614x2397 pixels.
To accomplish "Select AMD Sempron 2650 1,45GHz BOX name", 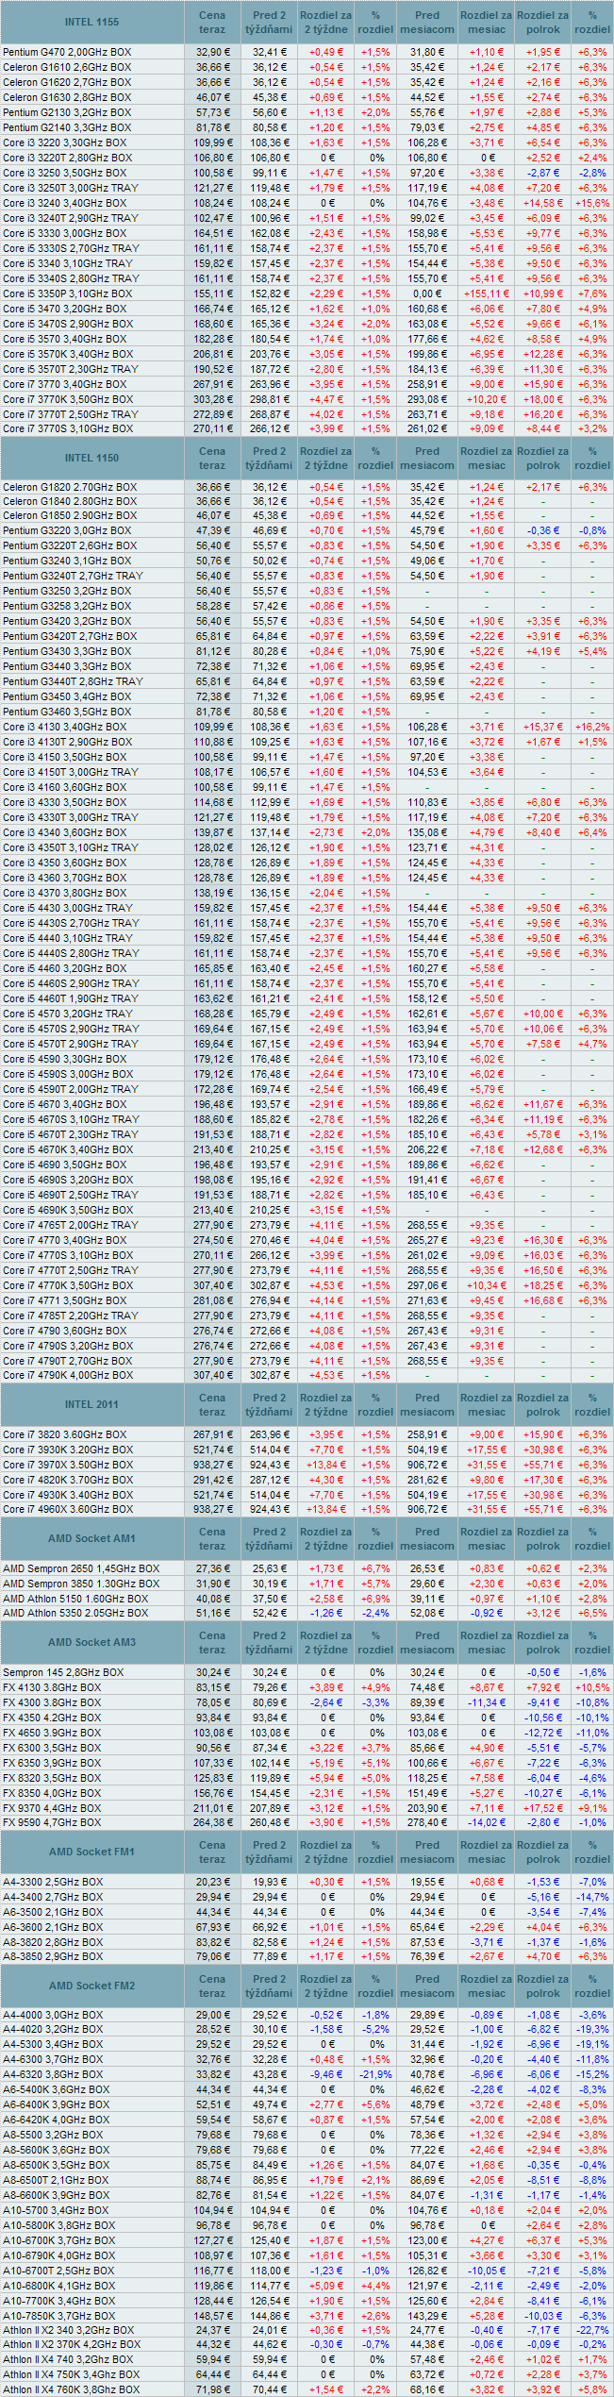I will [x=81, y=1568].
